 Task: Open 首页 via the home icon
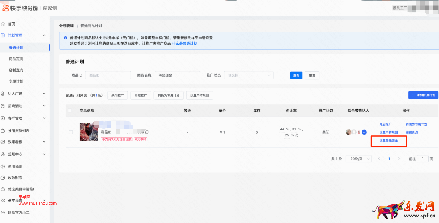4,24
